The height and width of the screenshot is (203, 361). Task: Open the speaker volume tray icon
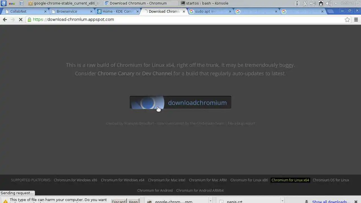[329, 3]
